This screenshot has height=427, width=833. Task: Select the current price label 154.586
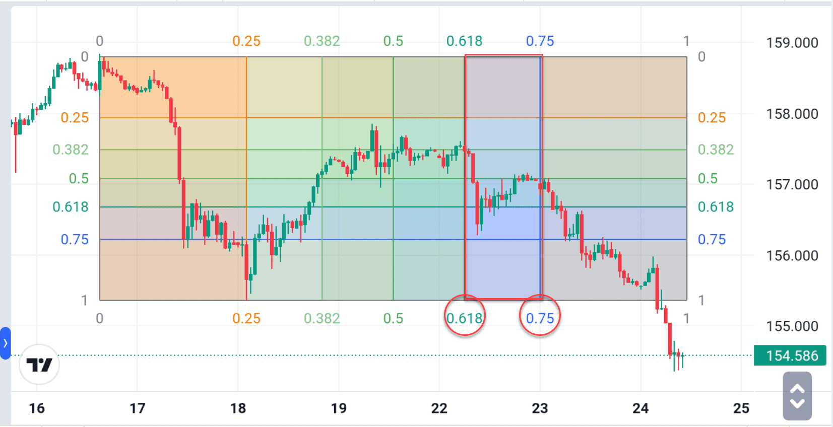(x=790, y=355)
